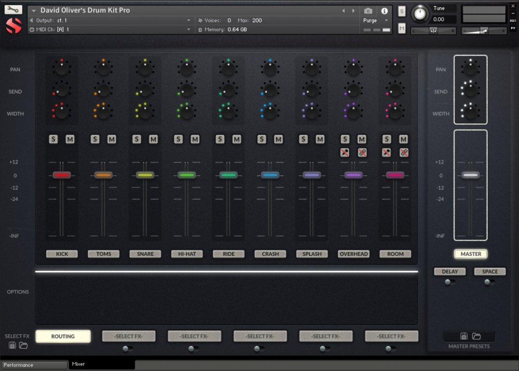Open the DELAY effect controls
Screen dimensions: 519x371
[449, 271]
